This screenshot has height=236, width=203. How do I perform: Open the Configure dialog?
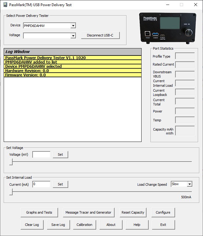coord(163,212)
